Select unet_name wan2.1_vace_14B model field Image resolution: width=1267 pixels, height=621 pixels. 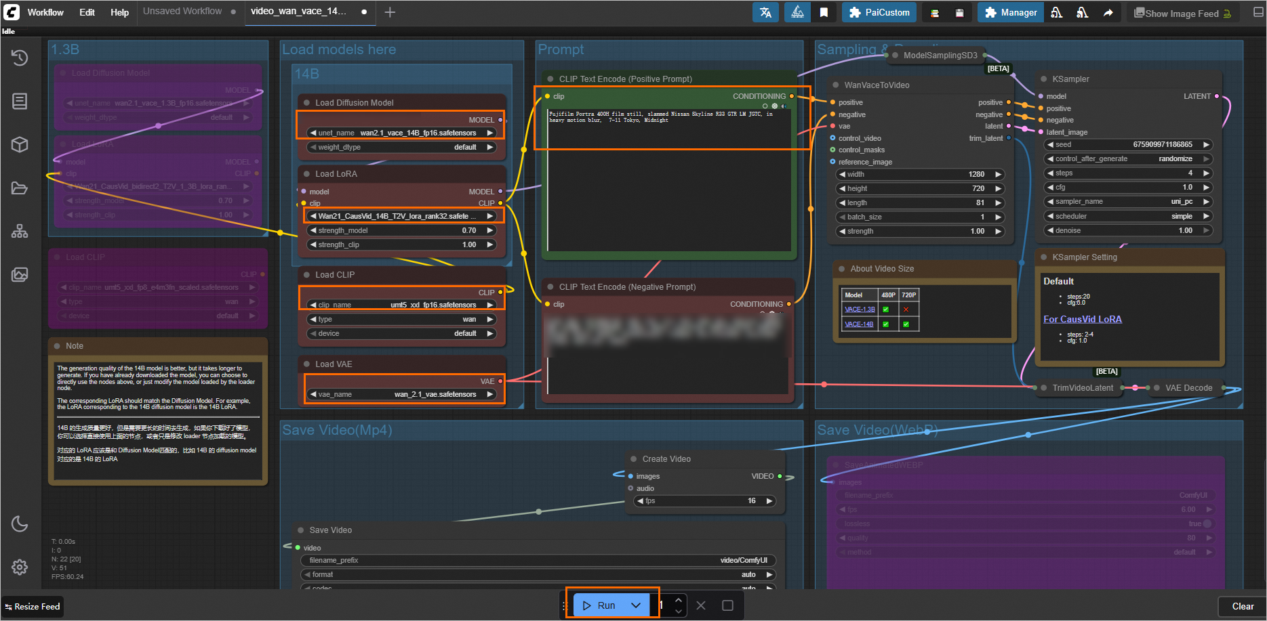click(402, 133)
